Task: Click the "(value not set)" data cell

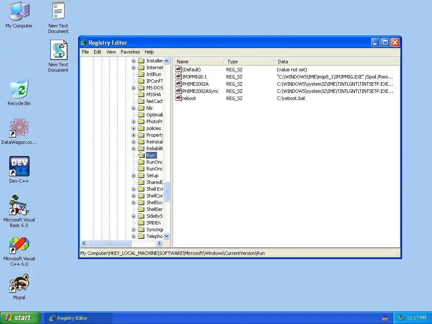Action: [x=292, y=70]
